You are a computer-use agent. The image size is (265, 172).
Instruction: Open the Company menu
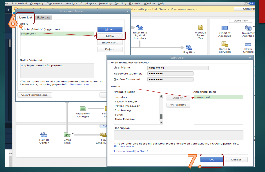tap(37, 3)
